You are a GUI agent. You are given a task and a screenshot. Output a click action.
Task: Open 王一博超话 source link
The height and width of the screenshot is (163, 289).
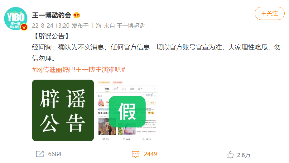[131, 26]
